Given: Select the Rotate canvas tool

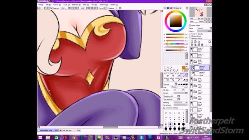Looking at the screenshot, I should [171, 70].
